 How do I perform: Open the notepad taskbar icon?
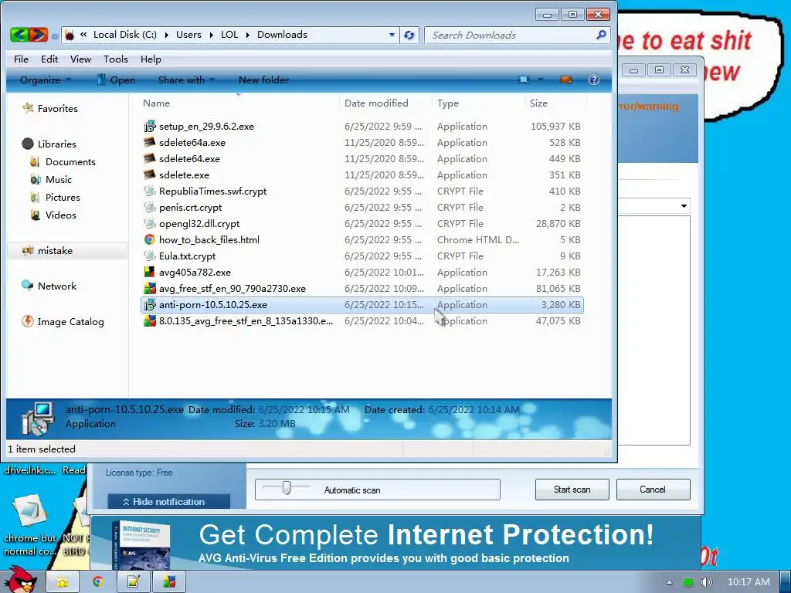133,581
